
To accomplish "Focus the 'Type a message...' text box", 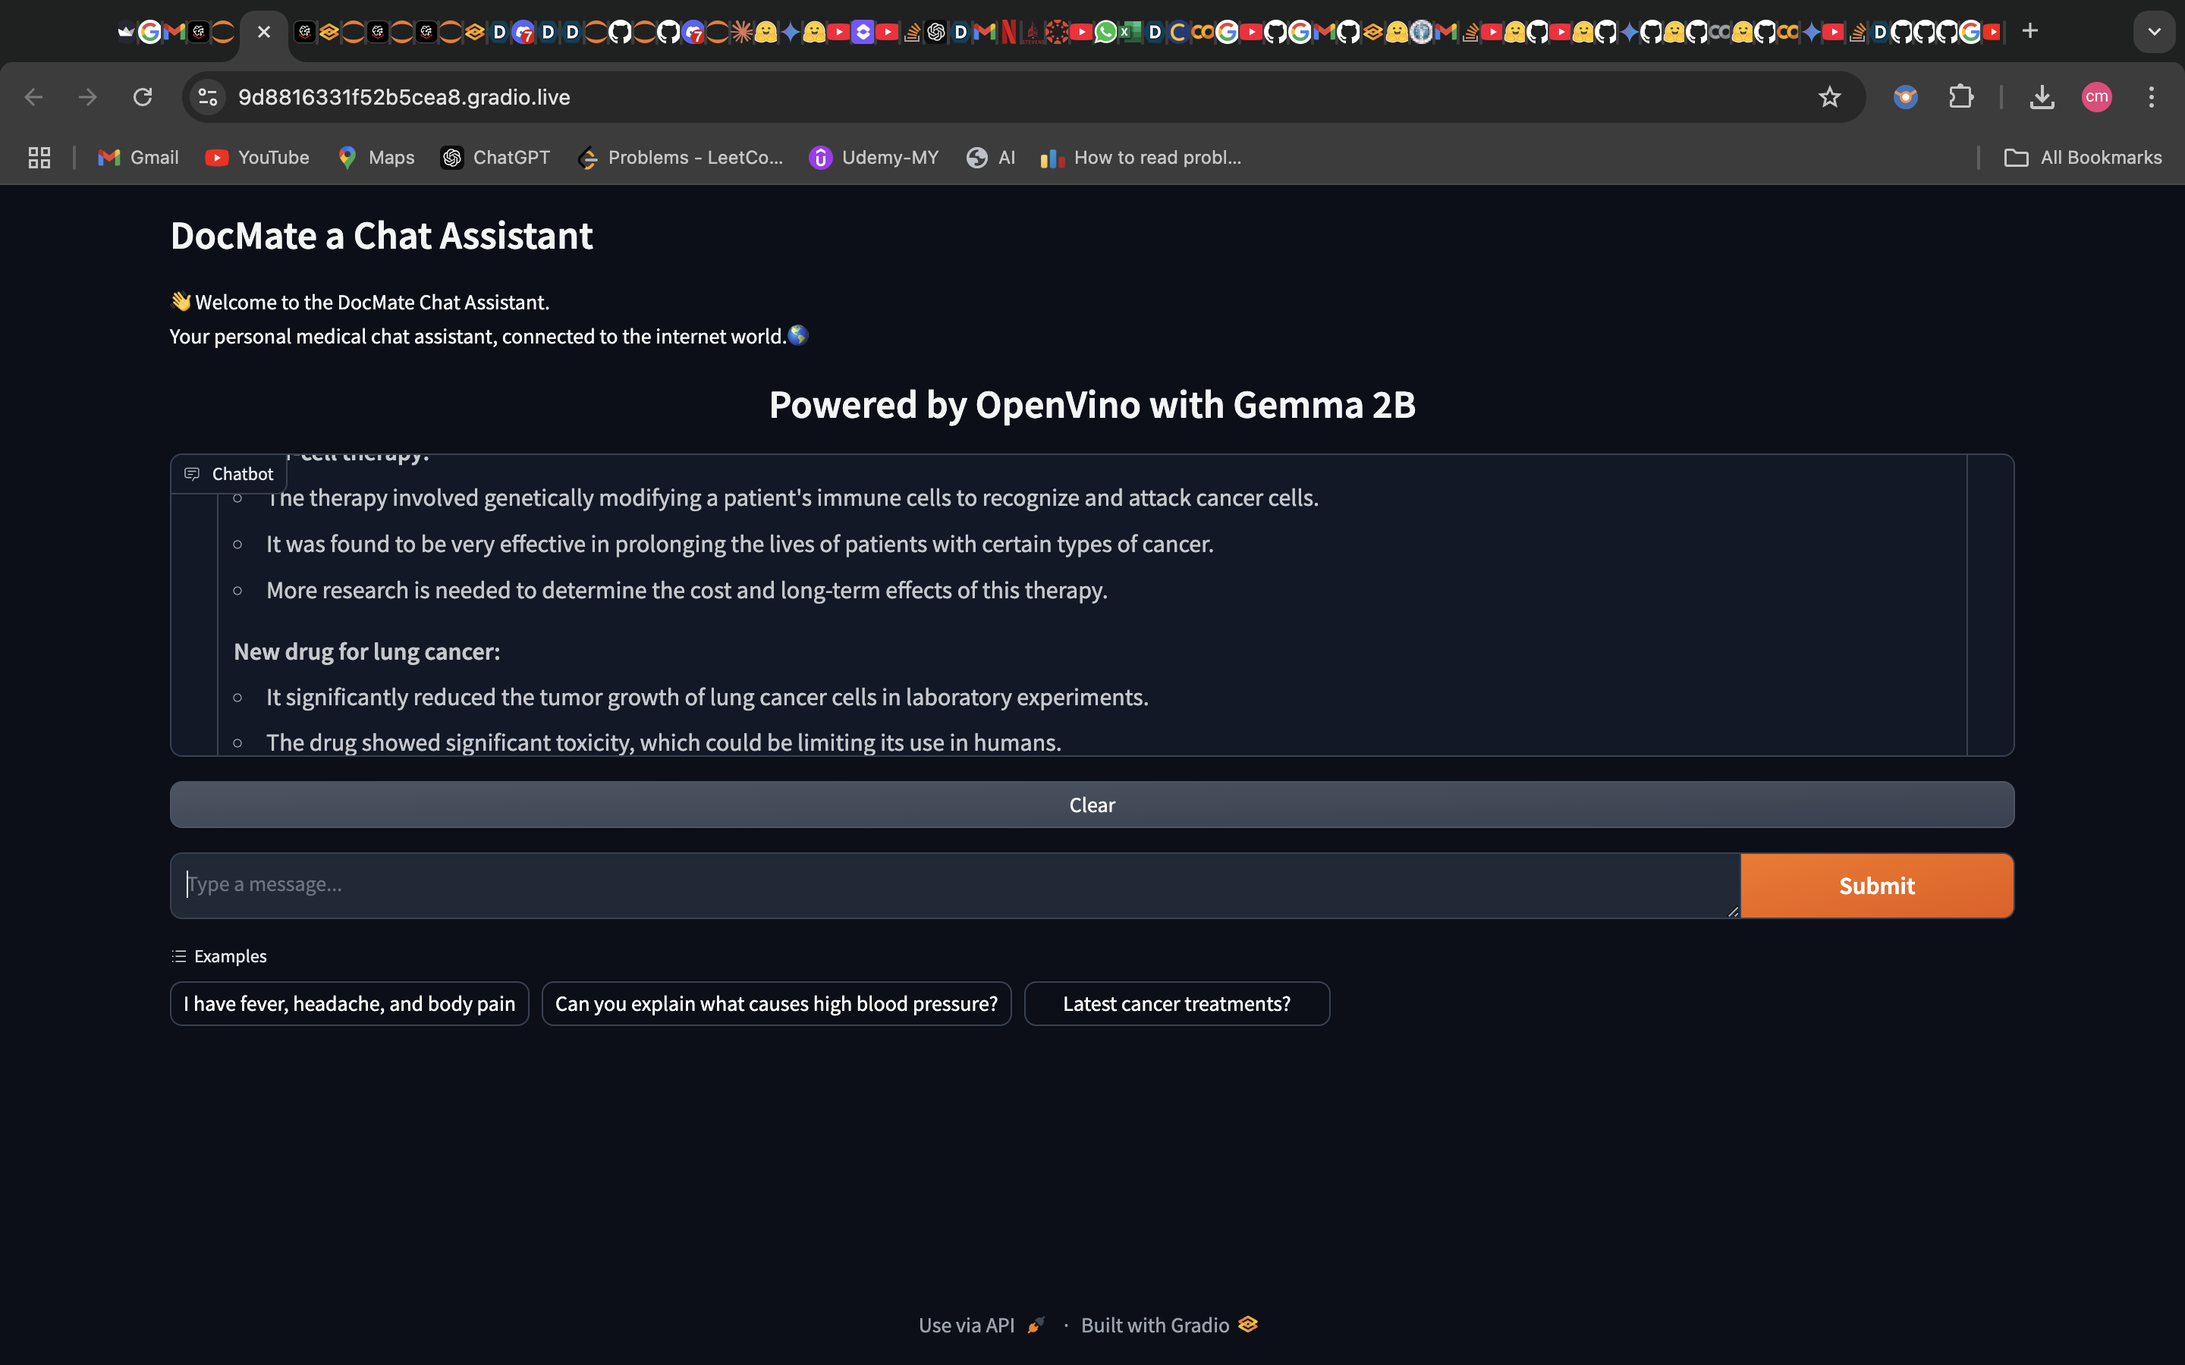I will (954, 885).
